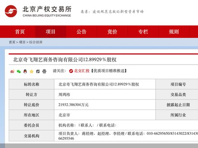
Task: Click 【优质项目精准推送】 text
Action: pos(109,71)
